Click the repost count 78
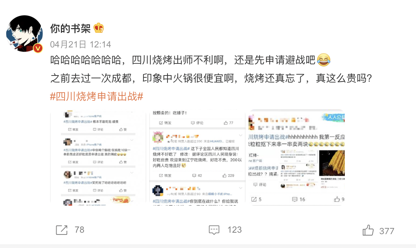416x248 pixels. pyautogui.click(x=79, y=230)
